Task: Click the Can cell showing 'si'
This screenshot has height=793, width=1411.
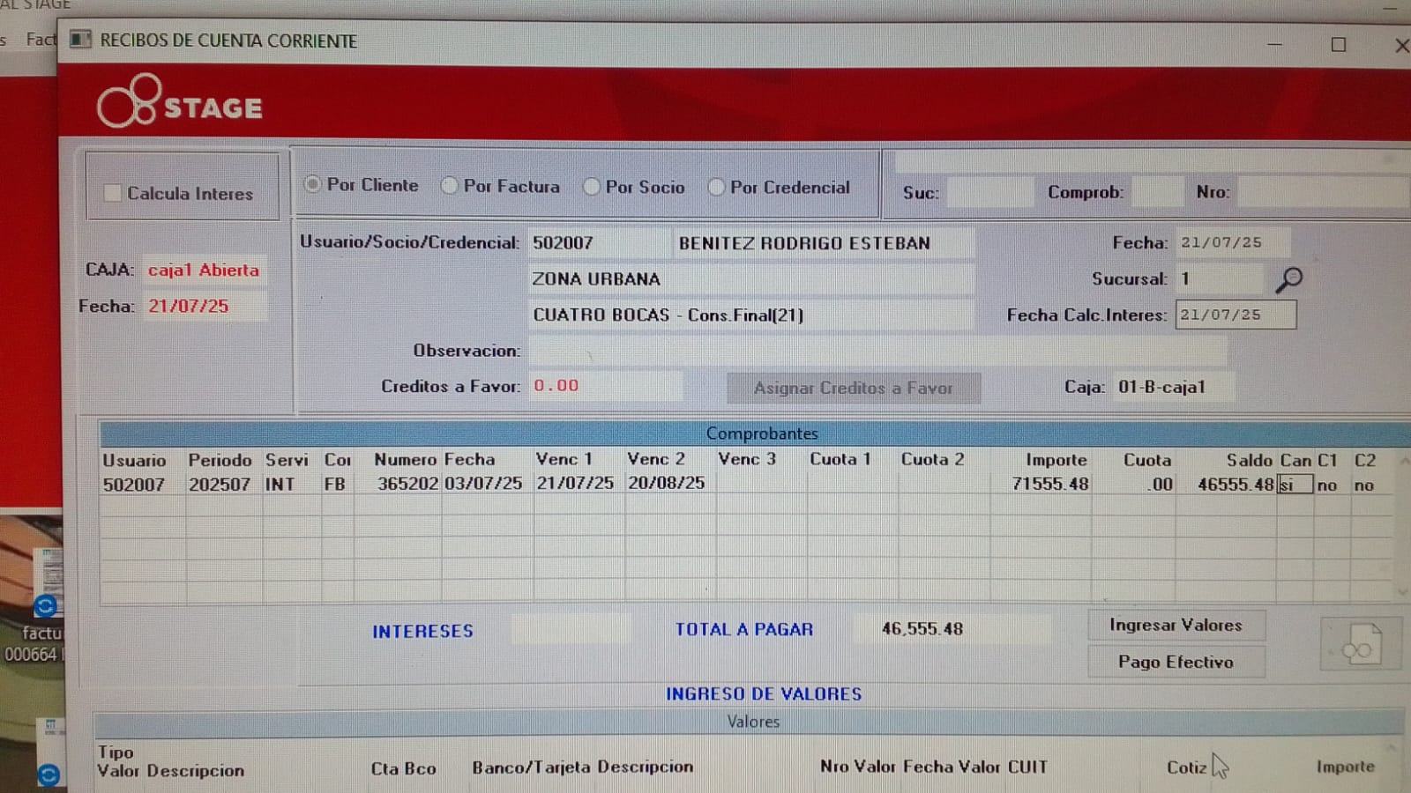Action: [1294, 485]
